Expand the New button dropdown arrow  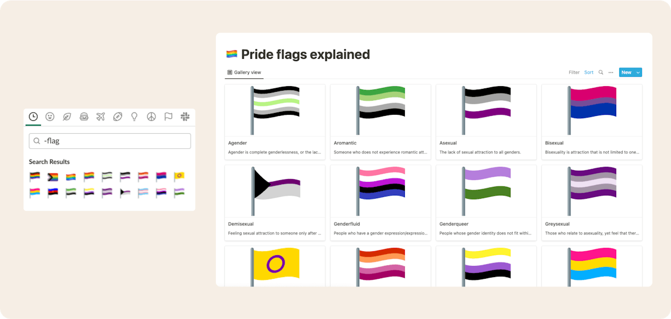click(x=638, y=72)
